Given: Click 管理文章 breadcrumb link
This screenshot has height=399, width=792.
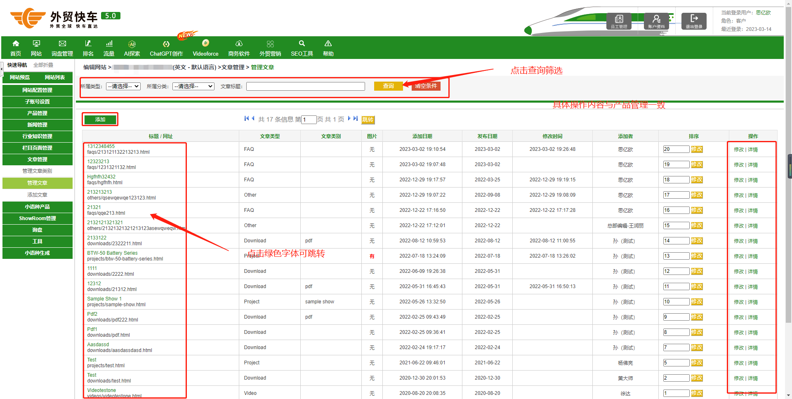Looking at the screenshot, I should (x=262, y=67).
